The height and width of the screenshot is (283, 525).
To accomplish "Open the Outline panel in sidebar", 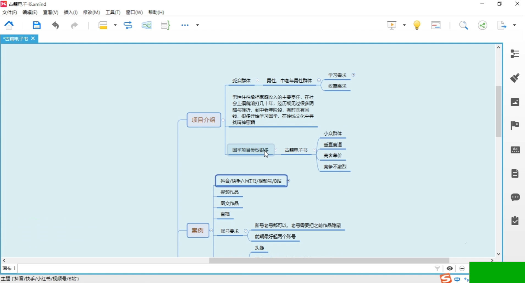I will (x=515, y=54).
